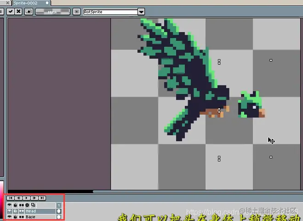
Task: Cancel the transformation with the X button
Action: (18, 11)
